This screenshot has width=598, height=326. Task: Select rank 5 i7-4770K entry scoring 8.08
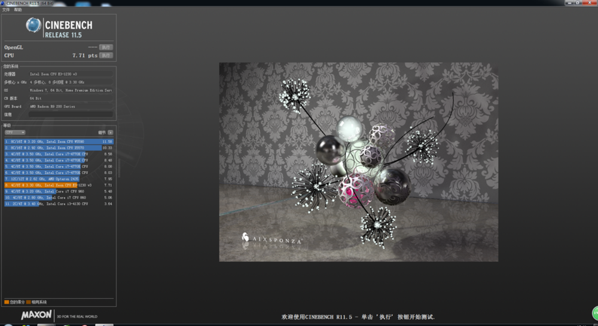coord(59,167)
